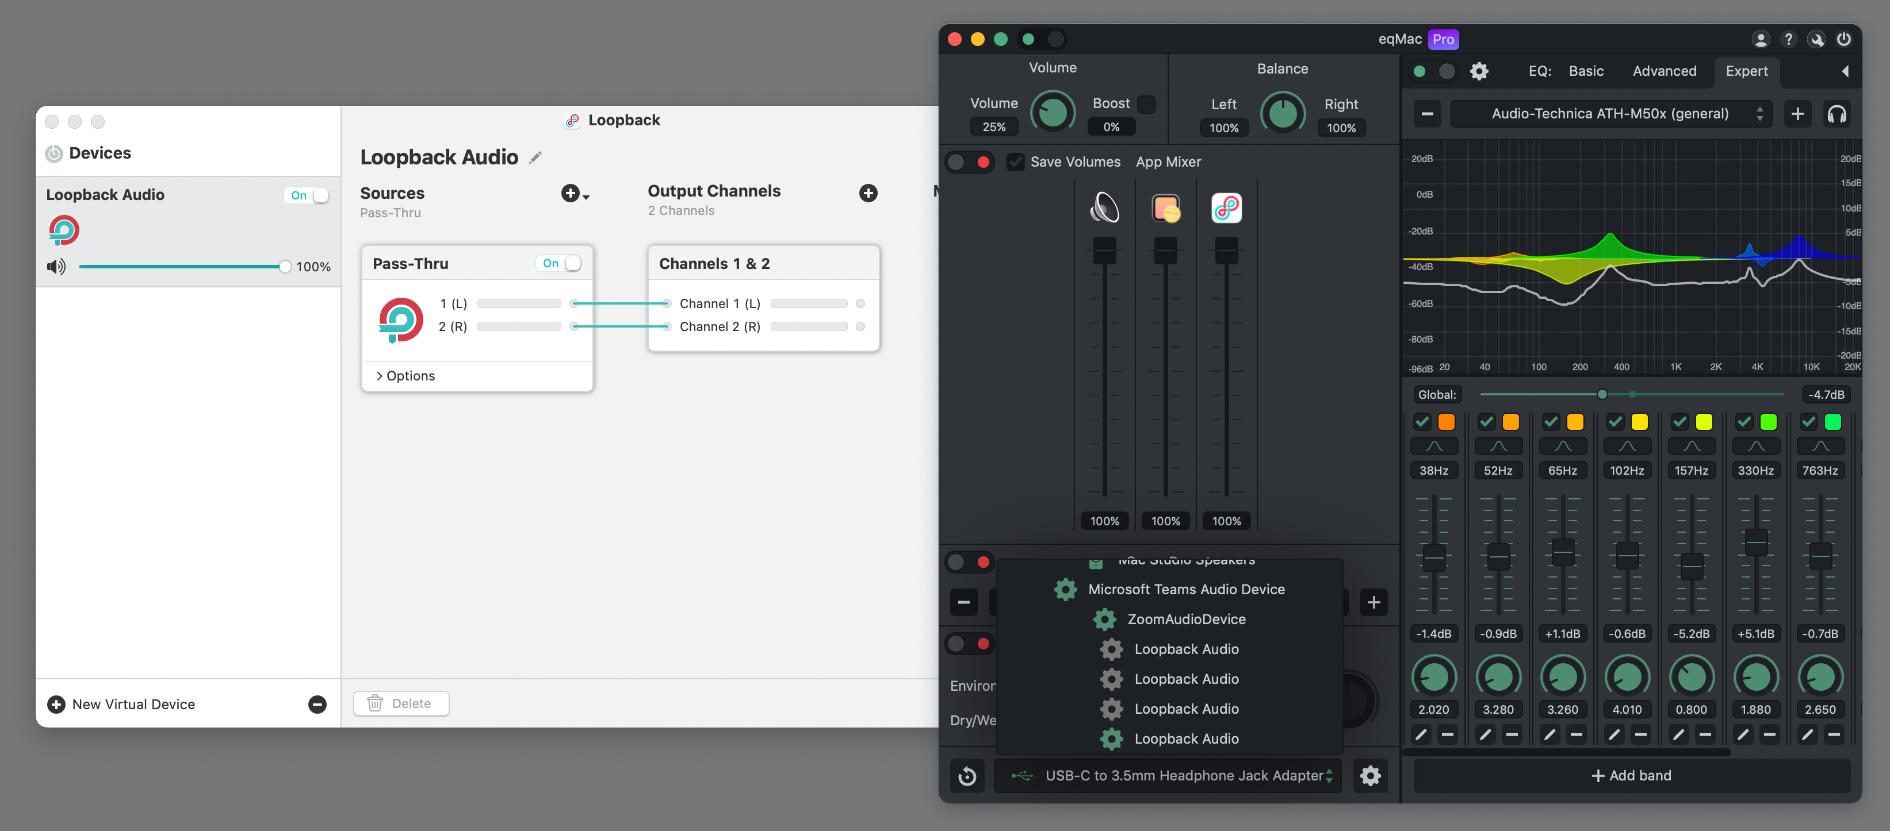Disable the Pass-Thru source toggle
This screenshot has height=831, width=1890.
pyautogui.click(x=559, y=262)
